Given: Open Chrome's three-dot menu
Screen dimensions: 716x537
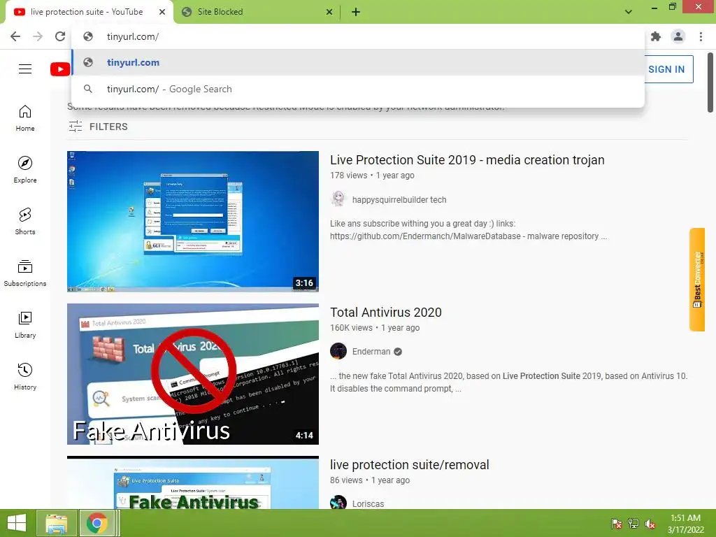Looking at the screenshot, I should click(701, 36).
